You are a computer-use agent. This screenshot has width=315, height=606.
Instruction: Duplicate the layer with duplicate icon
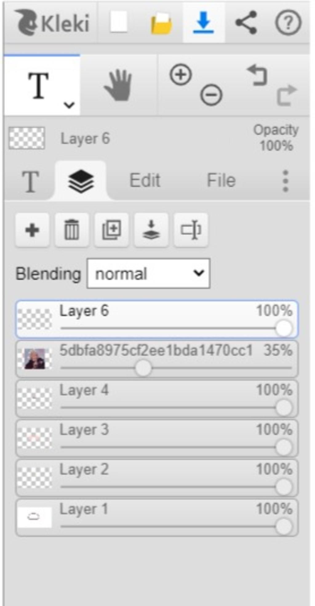(111, 230)
